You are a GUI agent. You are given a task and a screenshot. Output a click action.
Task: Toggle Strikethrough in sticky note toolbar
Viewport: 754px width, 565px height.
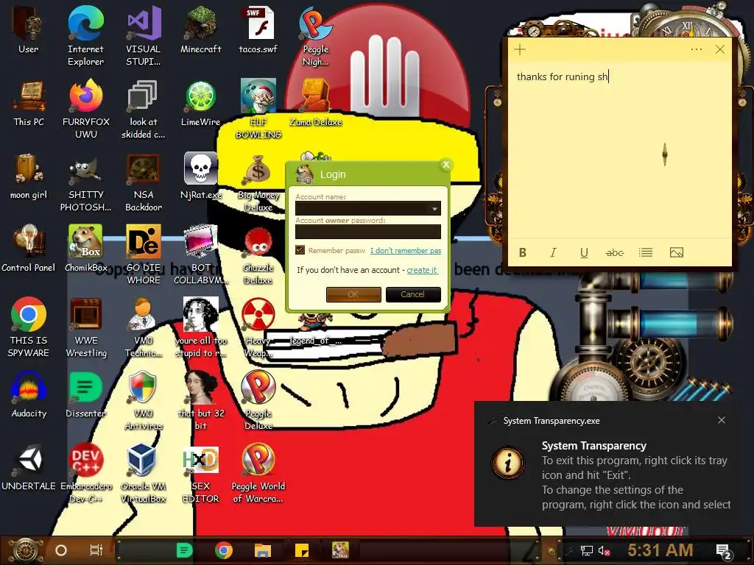click(615, 253)
